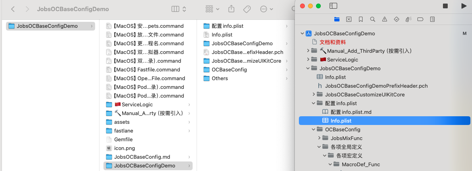Go back in Finder history

coord(13,9)
